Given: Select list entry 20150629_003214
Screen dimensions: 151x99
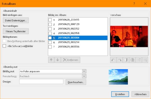Looking at the screenshot, I should coord(78,42).
